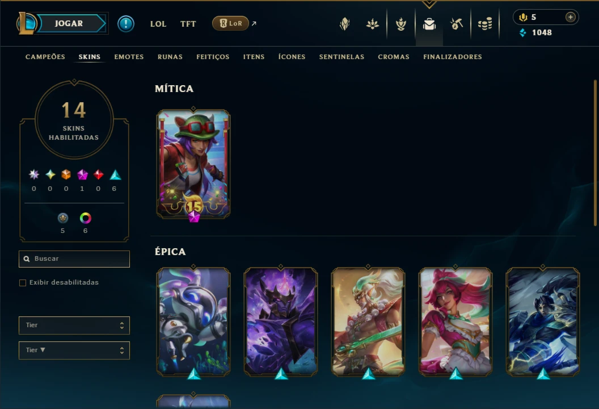Open the Store coins icon
Screen dimensions: 599x409
coord(485,24)
